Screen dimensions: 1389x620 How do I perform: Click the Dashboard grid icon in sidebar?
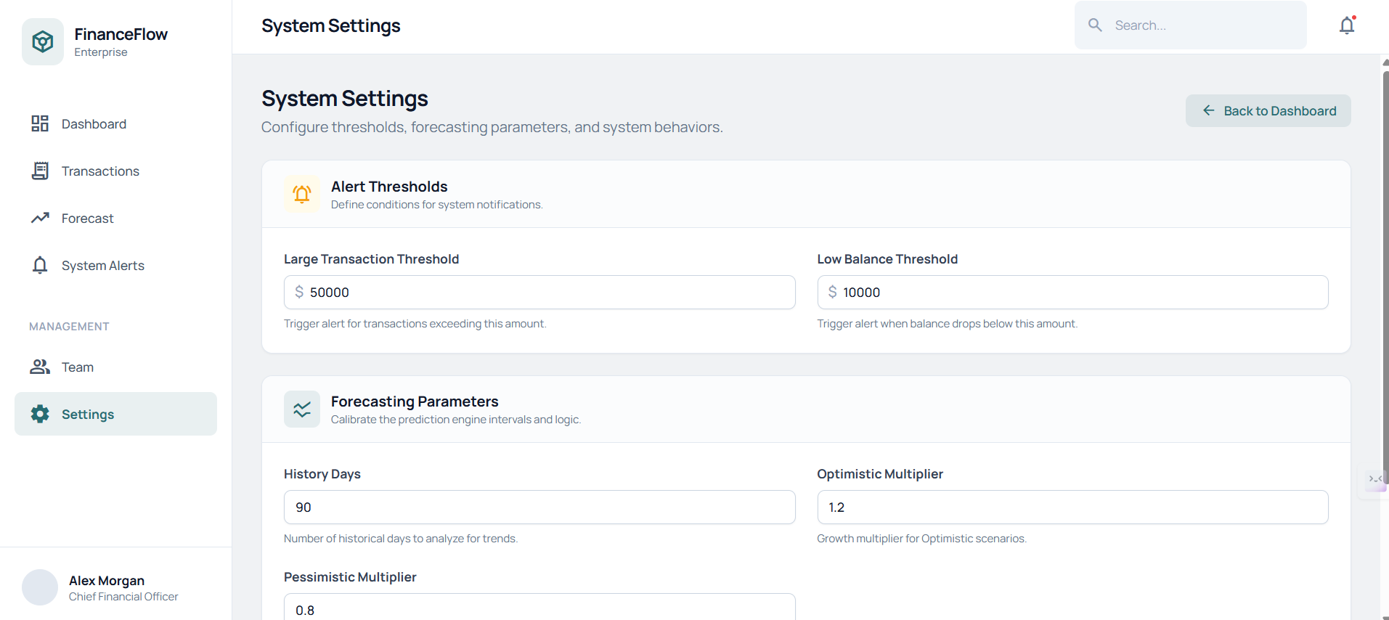pyautogui.click(x=40, y=123)
